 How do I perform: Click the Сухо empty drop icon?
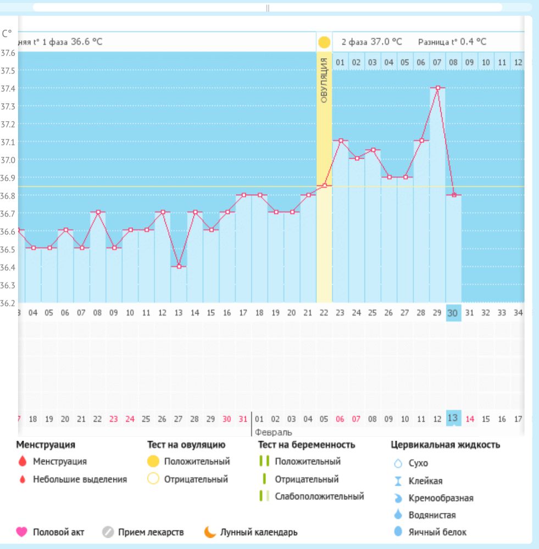point(398,463)
